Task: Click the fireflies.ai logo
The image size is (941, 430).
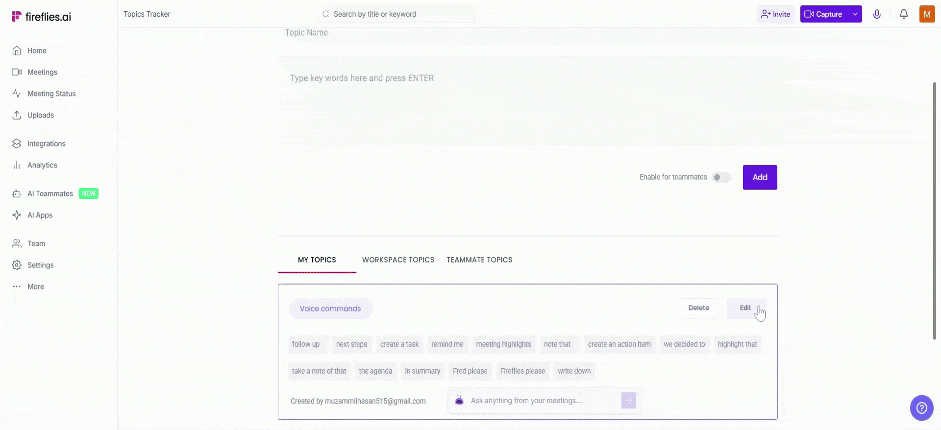Action: [x=41, y=17]
